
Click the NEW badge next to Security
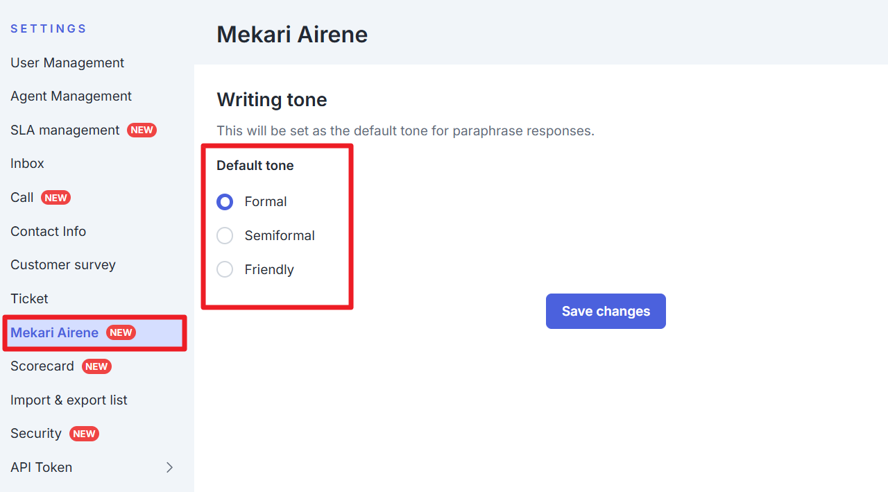84,434
